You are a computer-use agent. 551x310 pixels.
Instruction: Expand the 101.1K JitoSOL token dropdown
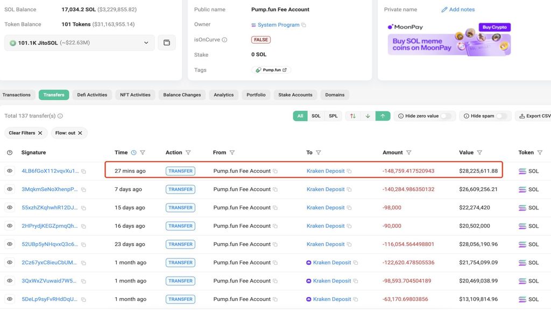click(x=80, y=43)
